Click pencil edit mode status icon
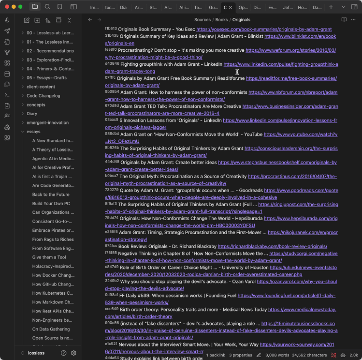This screenshot has width=362, height=360. click(259, 355)
